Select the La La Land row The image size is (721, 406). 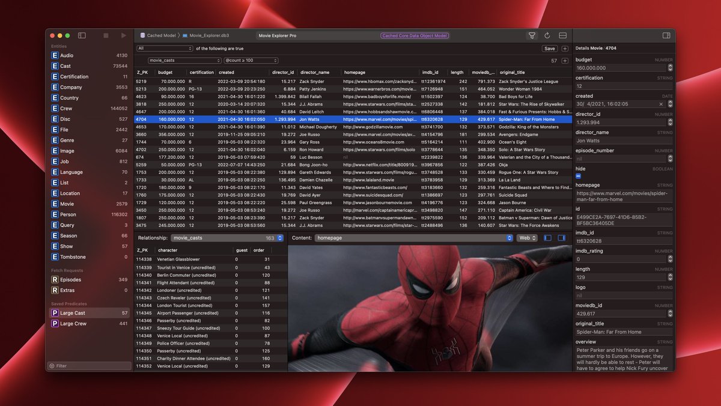(353, 180)
